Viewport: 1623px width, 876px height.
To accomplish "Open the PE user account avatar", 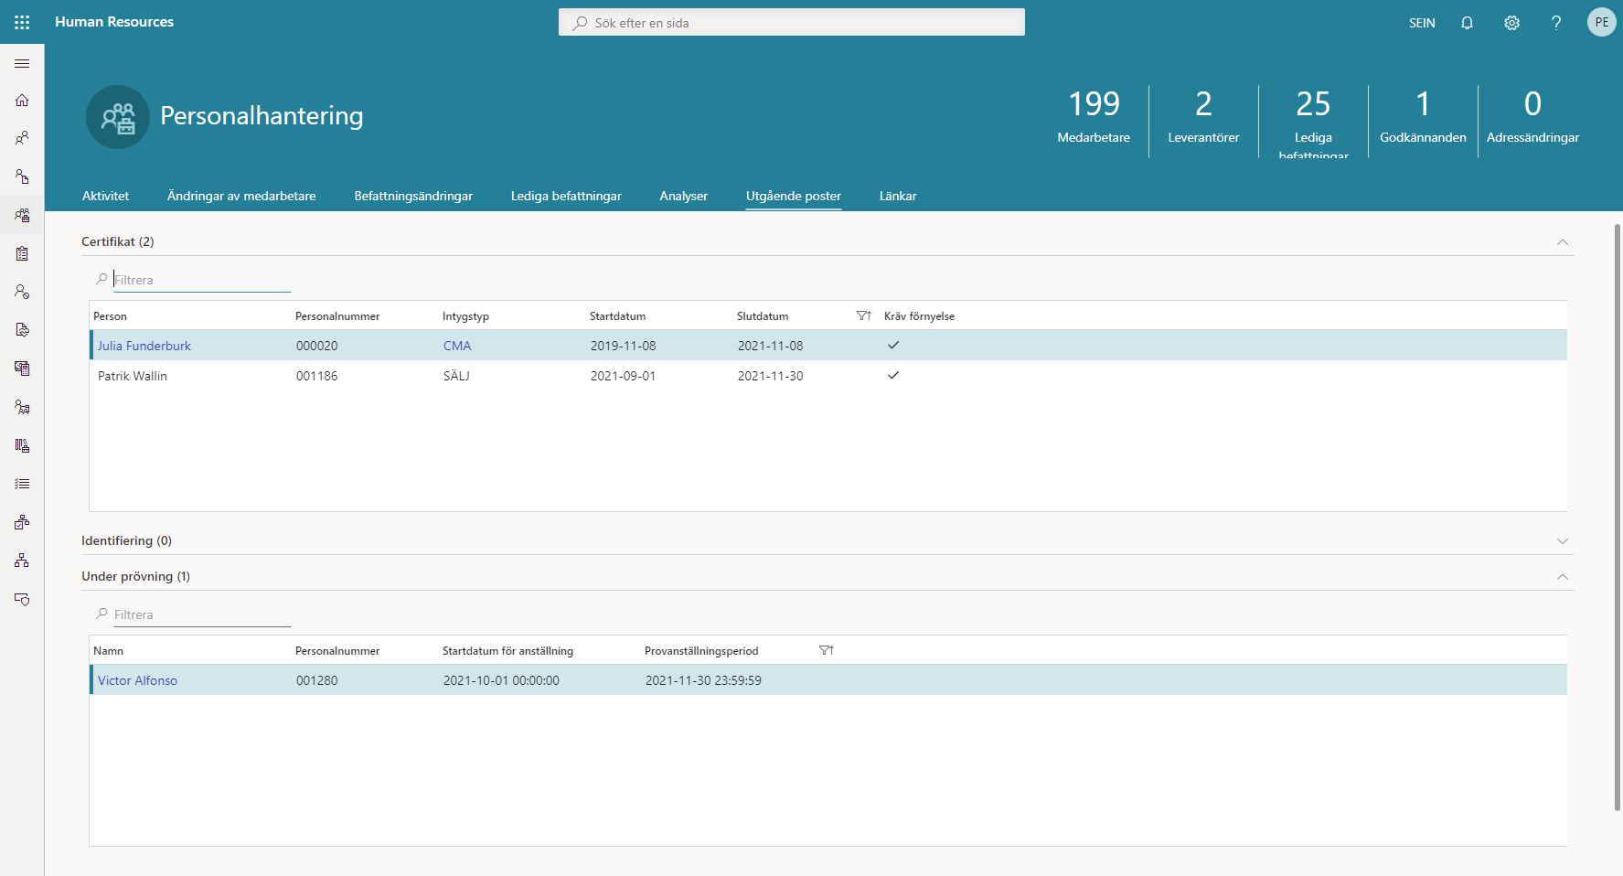I will coord(1601,22).
